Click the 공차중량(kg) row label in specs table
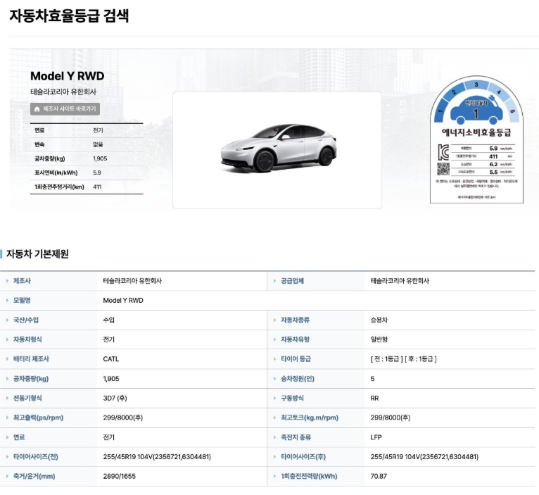The height and width of the screenshot is (495, 539). 31,379
